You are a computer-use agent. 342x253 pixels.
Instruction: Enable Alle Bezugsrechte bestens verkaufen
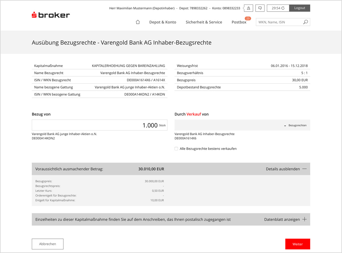(x=176, y=148)
